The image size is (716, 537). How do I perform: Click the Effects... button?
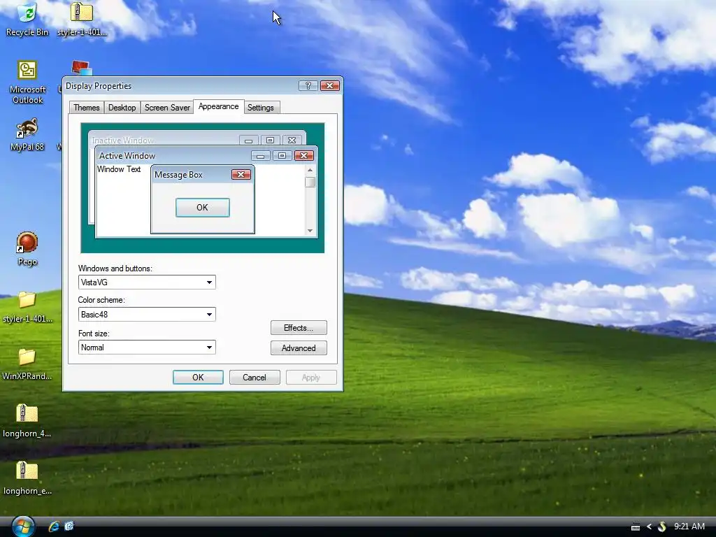tap(299, 328)
